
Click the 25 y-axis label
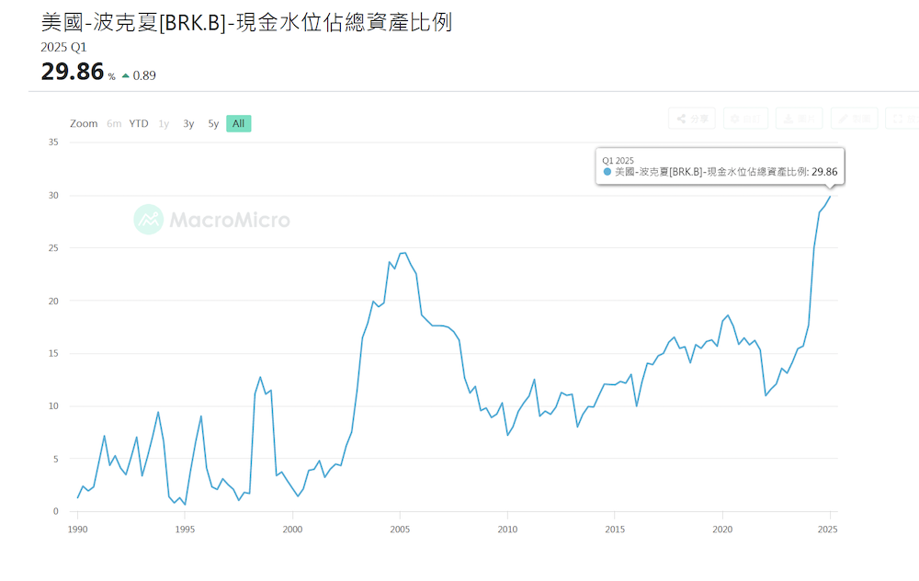pos(53,248)
